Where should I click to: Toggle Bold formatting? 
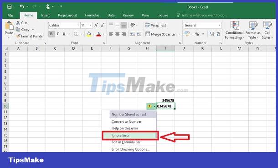pos(51,34)
